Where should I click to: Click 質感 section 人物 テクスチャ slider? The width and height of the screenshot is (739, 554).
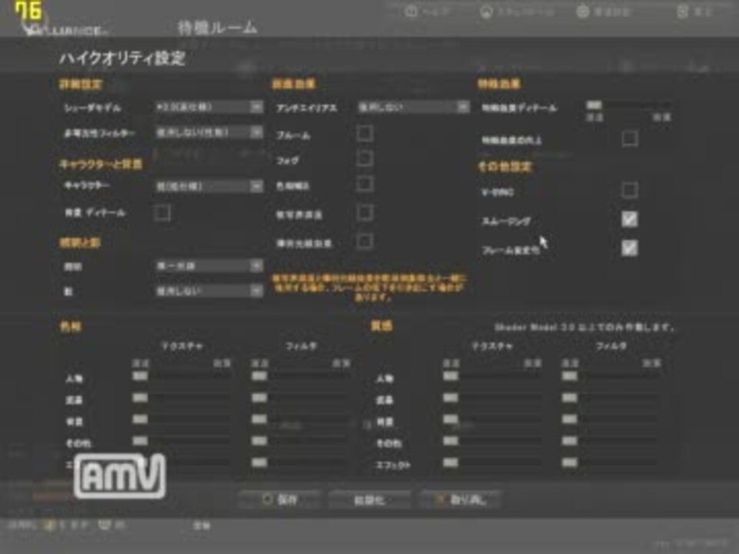[492, 376]
